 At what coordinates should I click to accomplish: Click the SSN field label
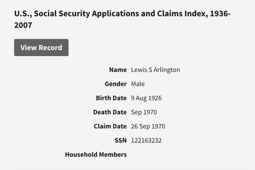coord(120,140)
